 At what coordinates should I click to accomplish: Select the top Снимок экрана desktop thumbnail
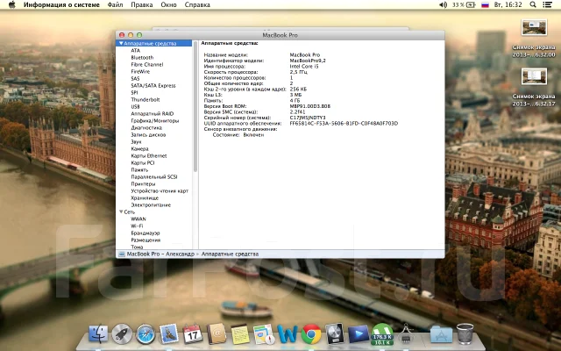tap(534, 27)
